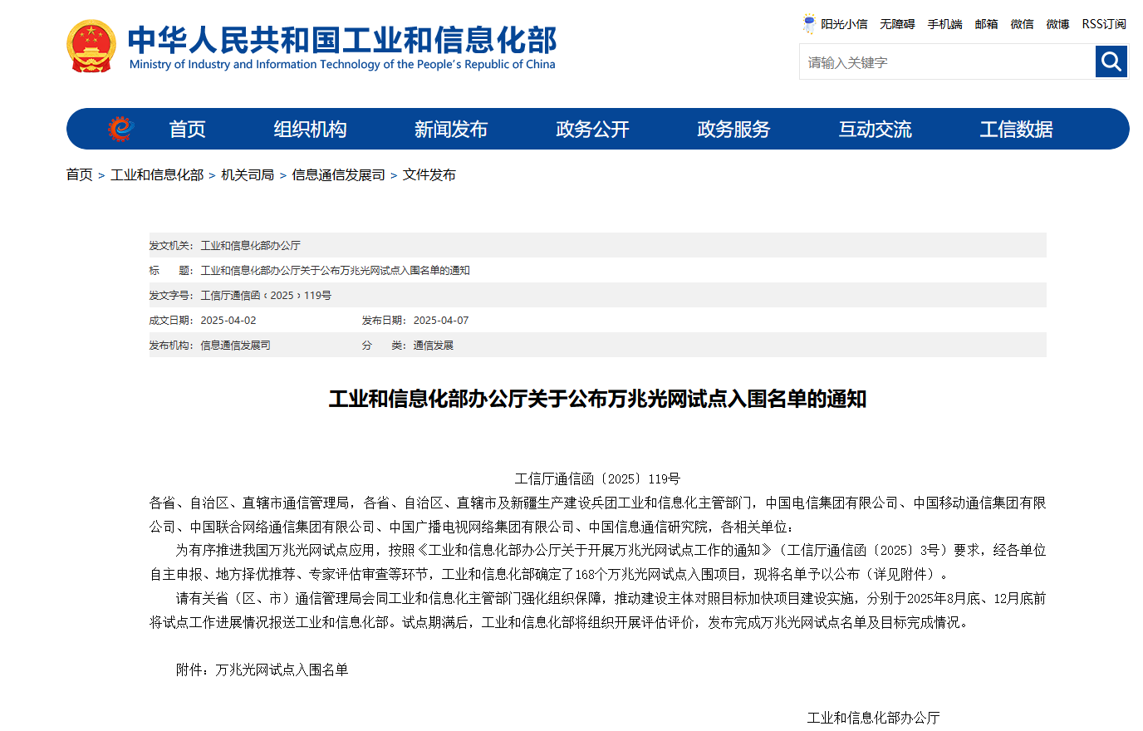The image size is (1143, 731).
Task: Open the 手机端 mobile version link
Action: 944,24
